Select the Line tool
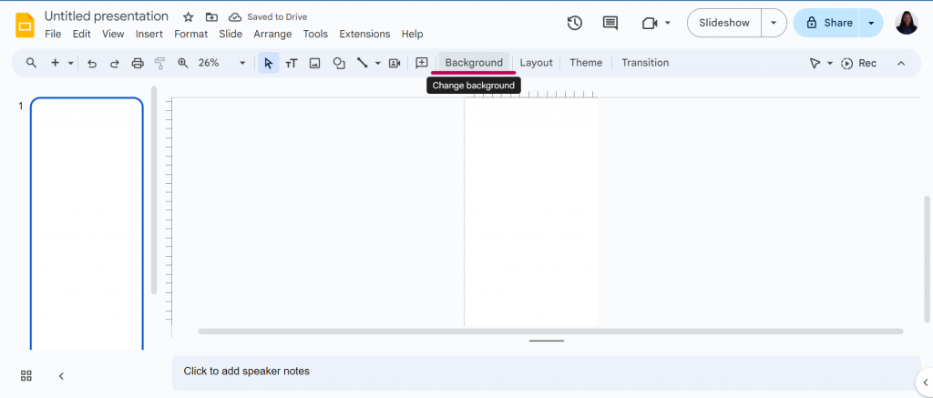Screen dimensions: 933x398 click(x=362, y=63)
